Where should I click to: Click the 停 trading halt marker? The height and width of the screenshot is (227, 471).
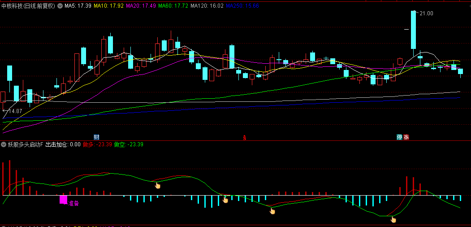tap(399, 137)
